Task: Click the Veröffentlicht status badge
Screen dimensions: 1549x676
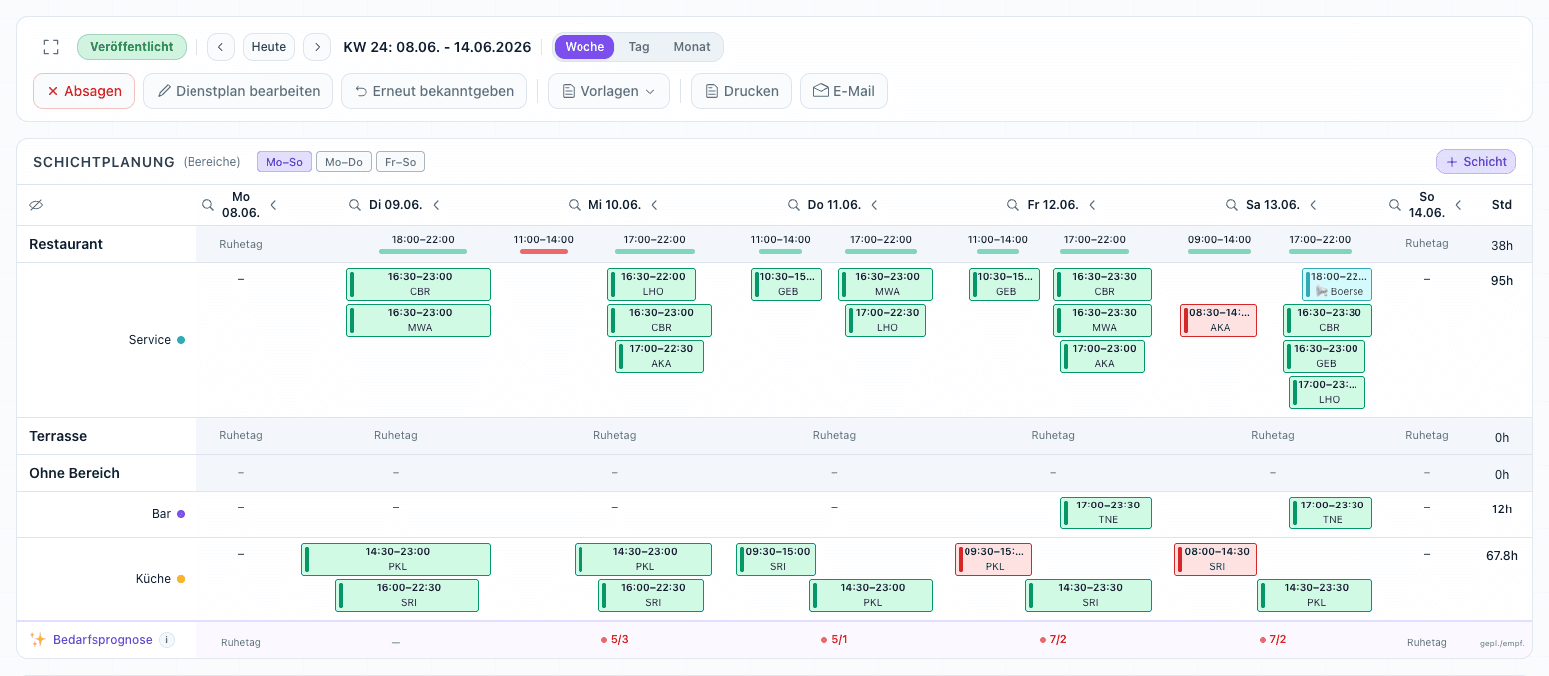Action: click(x=132, y=47)
